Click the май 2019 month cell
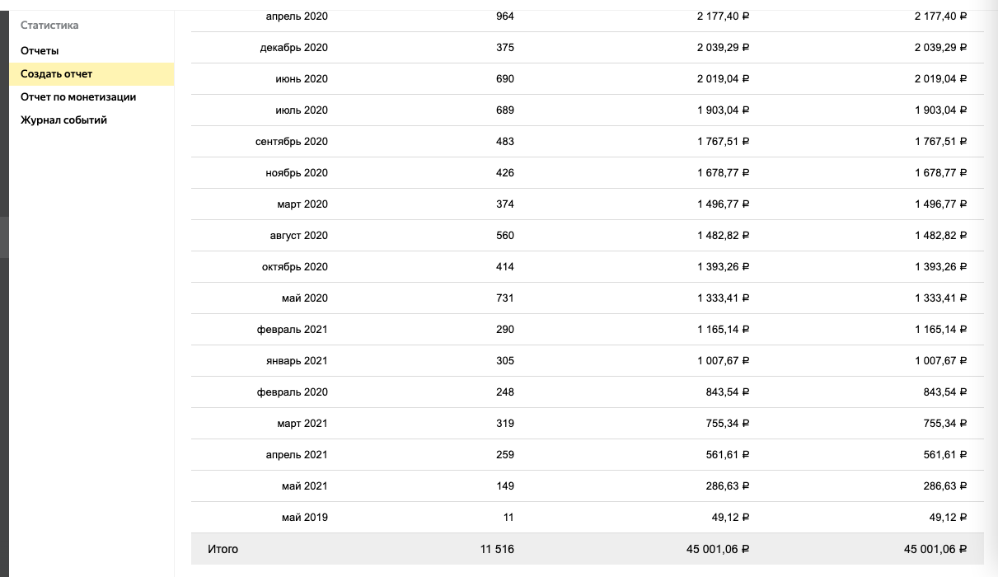 [x=304, y=518]
